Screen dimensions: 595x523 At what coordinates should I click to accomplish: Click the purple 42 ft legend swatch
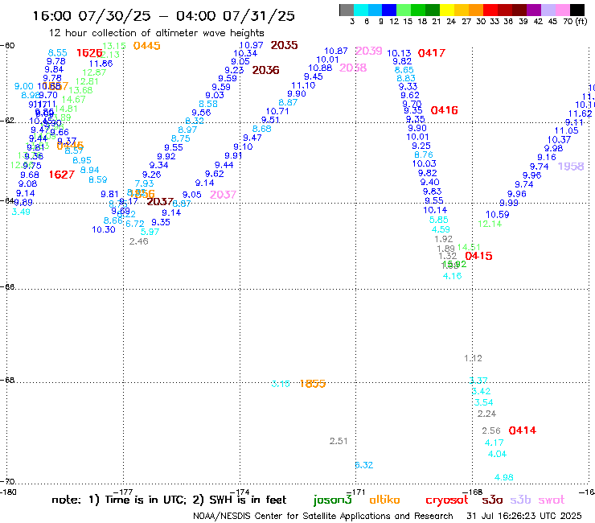point(534,10)
